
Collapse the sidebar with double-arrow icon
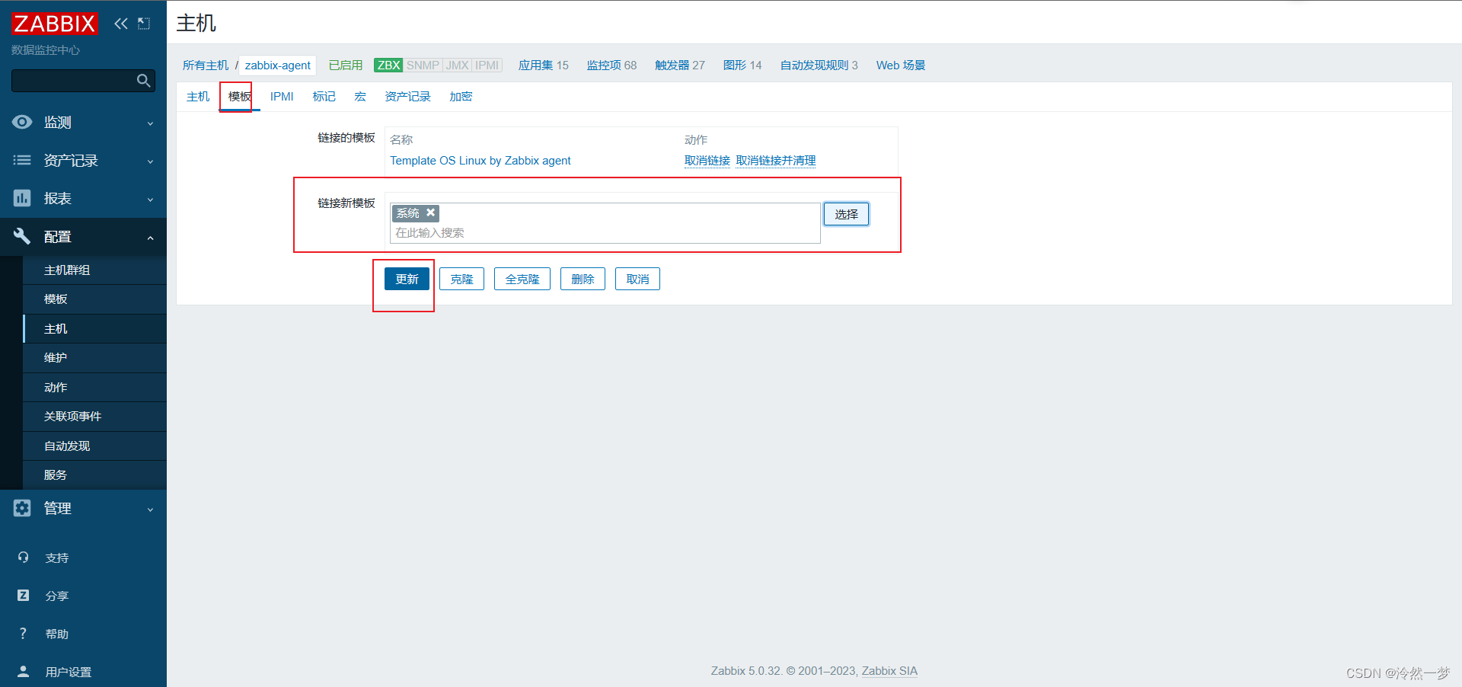[120, 24]
